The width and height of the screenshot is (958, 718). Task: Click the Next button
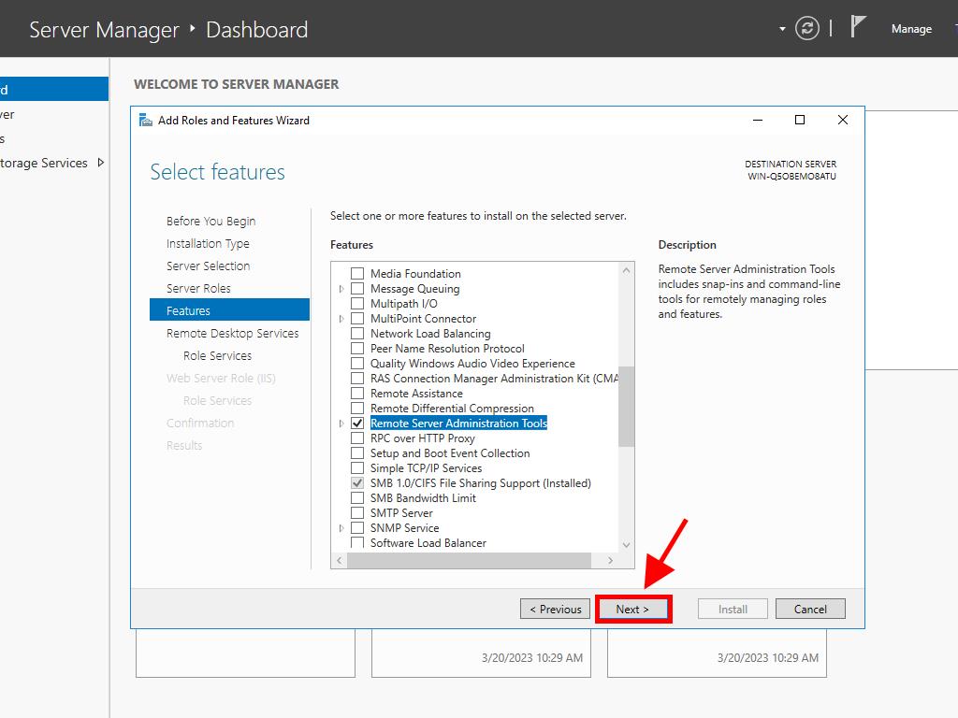[632, 609]
